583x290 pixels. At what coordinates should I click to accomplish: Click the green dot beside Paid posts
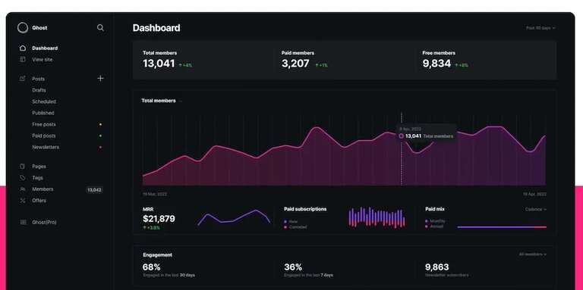coord(100,136)
